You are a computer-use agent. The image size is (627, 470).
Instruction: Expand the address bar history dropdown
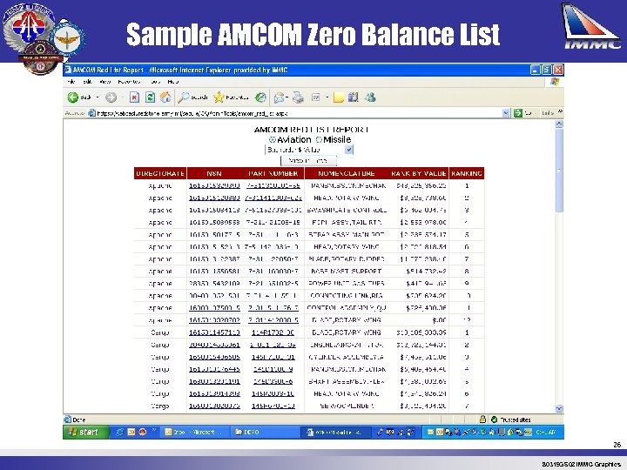click(x=506, y=113)
